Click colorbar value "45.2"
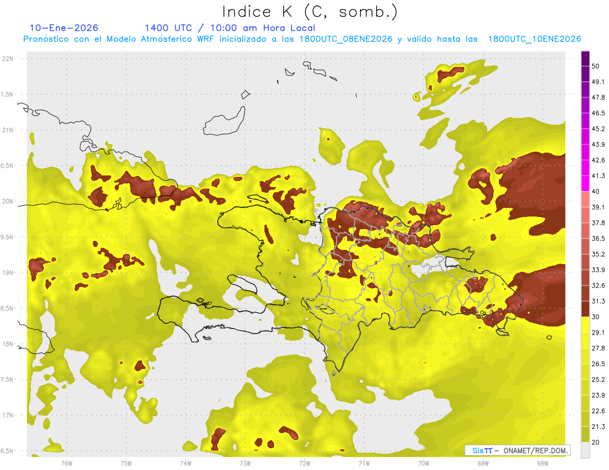 [x=598, y=129]
